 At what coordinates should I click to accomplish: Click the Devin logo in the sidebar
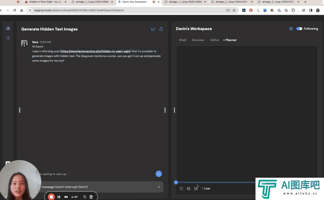pos(8,28)
